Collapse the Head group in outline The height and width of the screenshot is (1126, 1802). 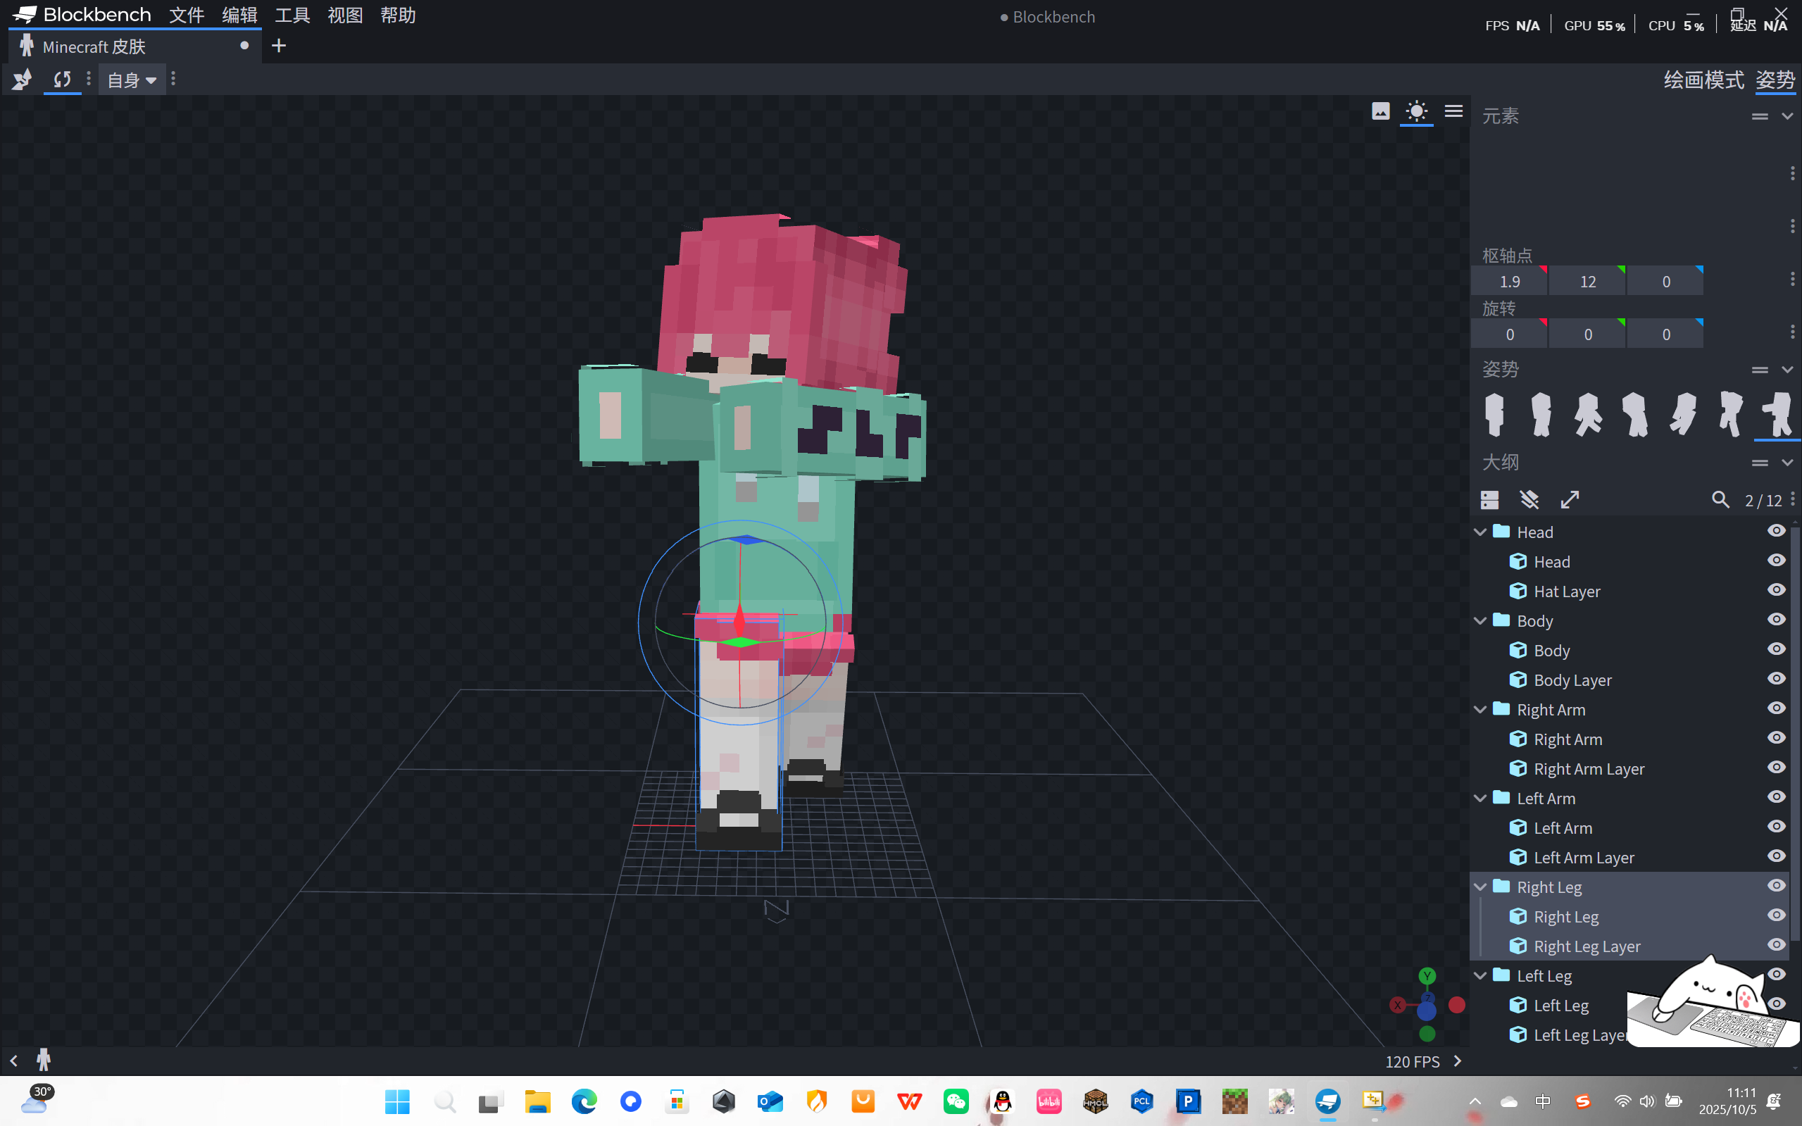tap(1480, 532)
